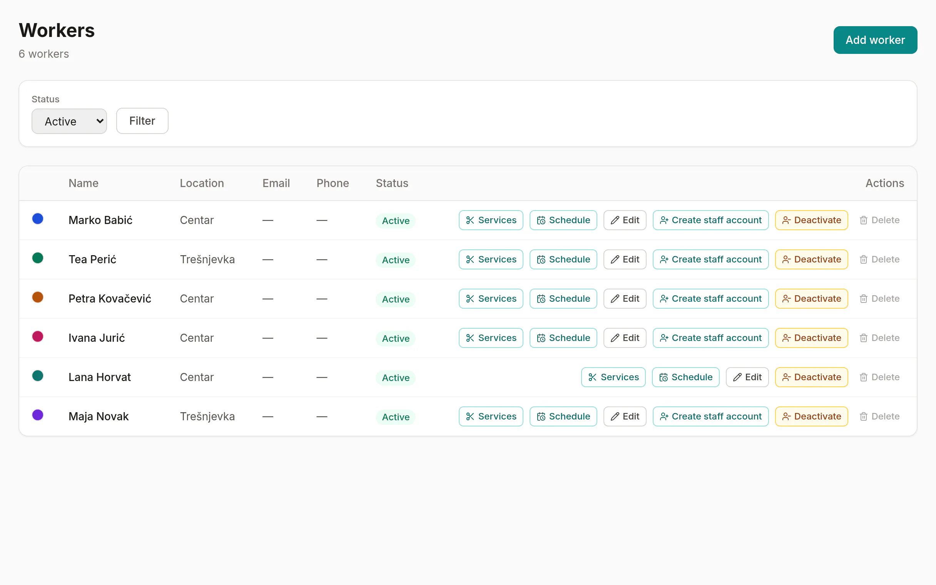The height and width of the screenshot is (585, 936).
Task: Click Ivana Jurić's pink color dot
Action: 37,337
